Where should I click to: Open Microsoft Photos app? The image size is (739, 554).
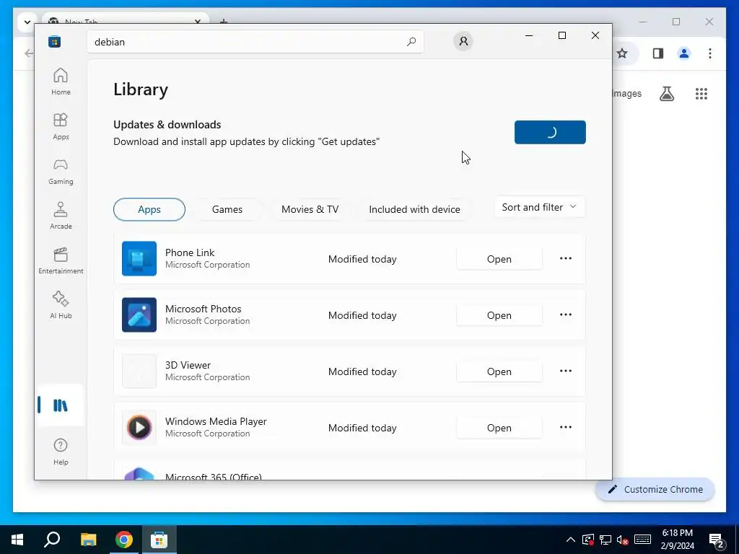pos(499,315)
